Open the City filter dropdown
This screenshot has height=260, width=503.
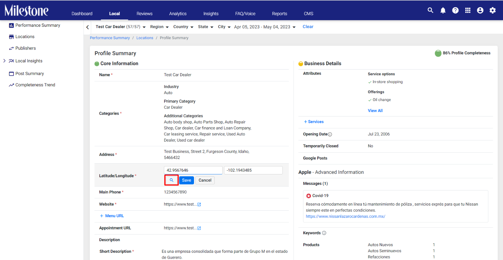click(224, 27)
